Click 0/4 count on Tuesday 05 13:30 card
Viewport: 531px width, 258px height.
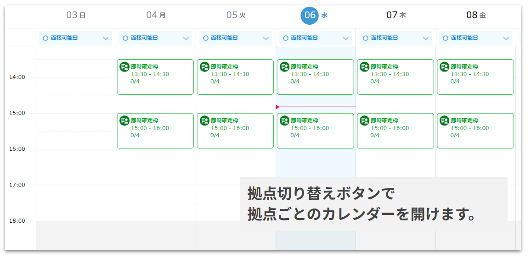point(215,82)
